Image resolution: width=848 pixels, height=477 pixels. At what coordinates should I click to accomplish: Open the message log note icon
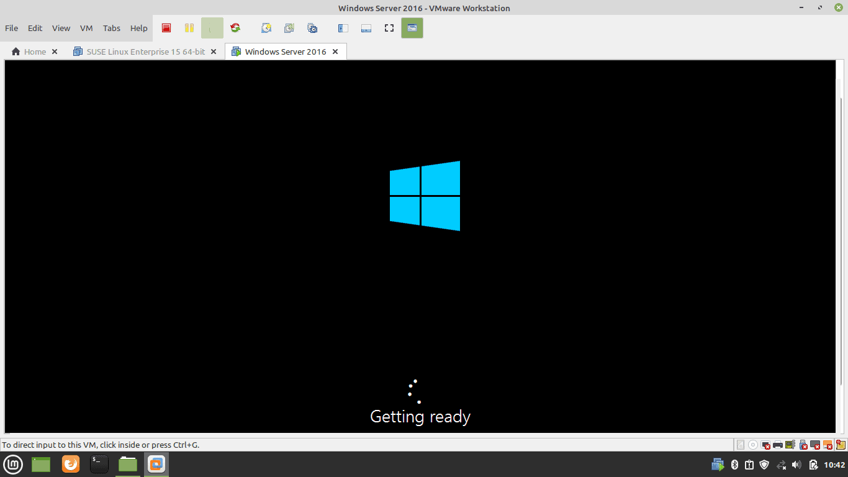tap(841, 445)
